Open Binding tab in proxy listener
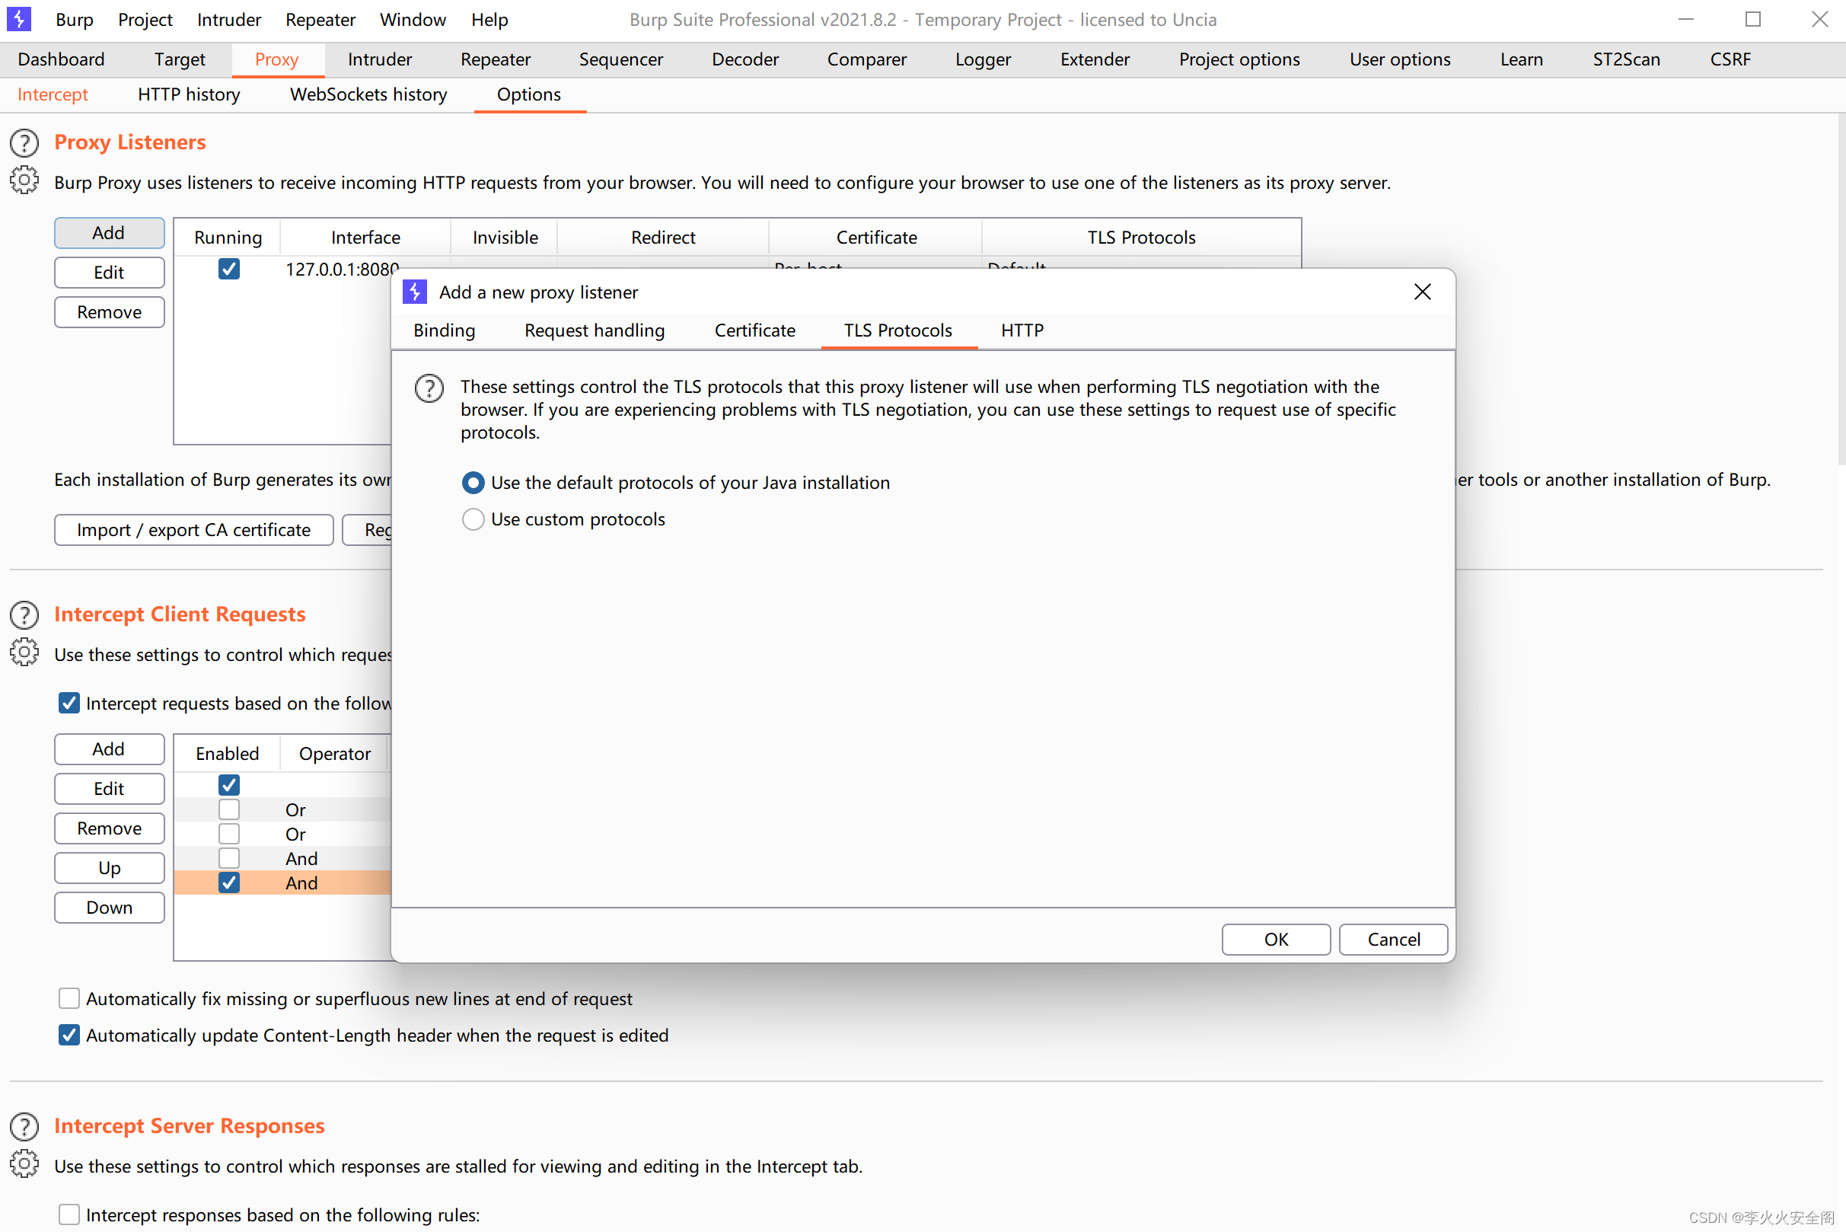This screenshot has width=1846, height=1232. (x=444, y=330)
